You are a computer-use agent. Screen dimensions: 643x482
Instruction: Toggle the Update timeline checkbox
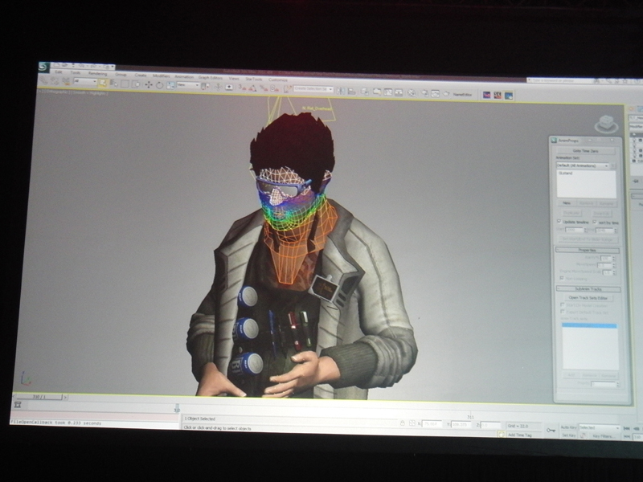click(x=559, y=221)
